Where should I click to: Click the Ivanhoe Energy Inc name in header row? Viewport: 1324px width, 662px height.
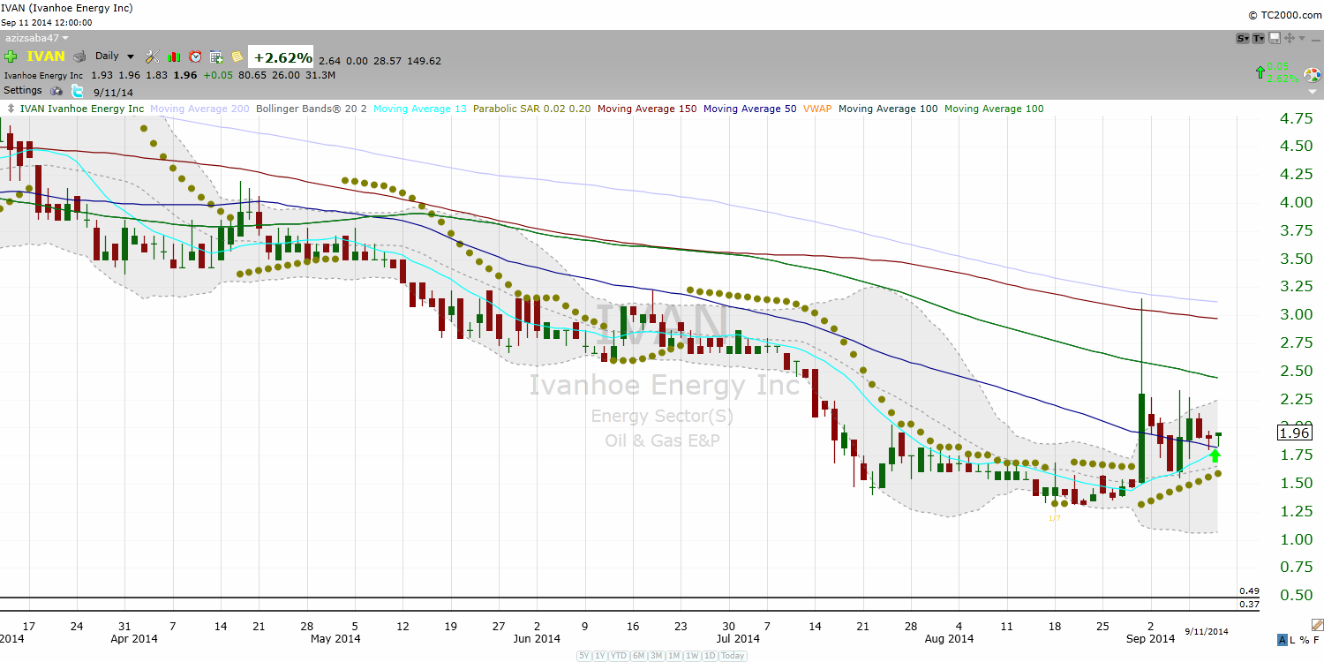pyautogui.click(x=43, y=75)
